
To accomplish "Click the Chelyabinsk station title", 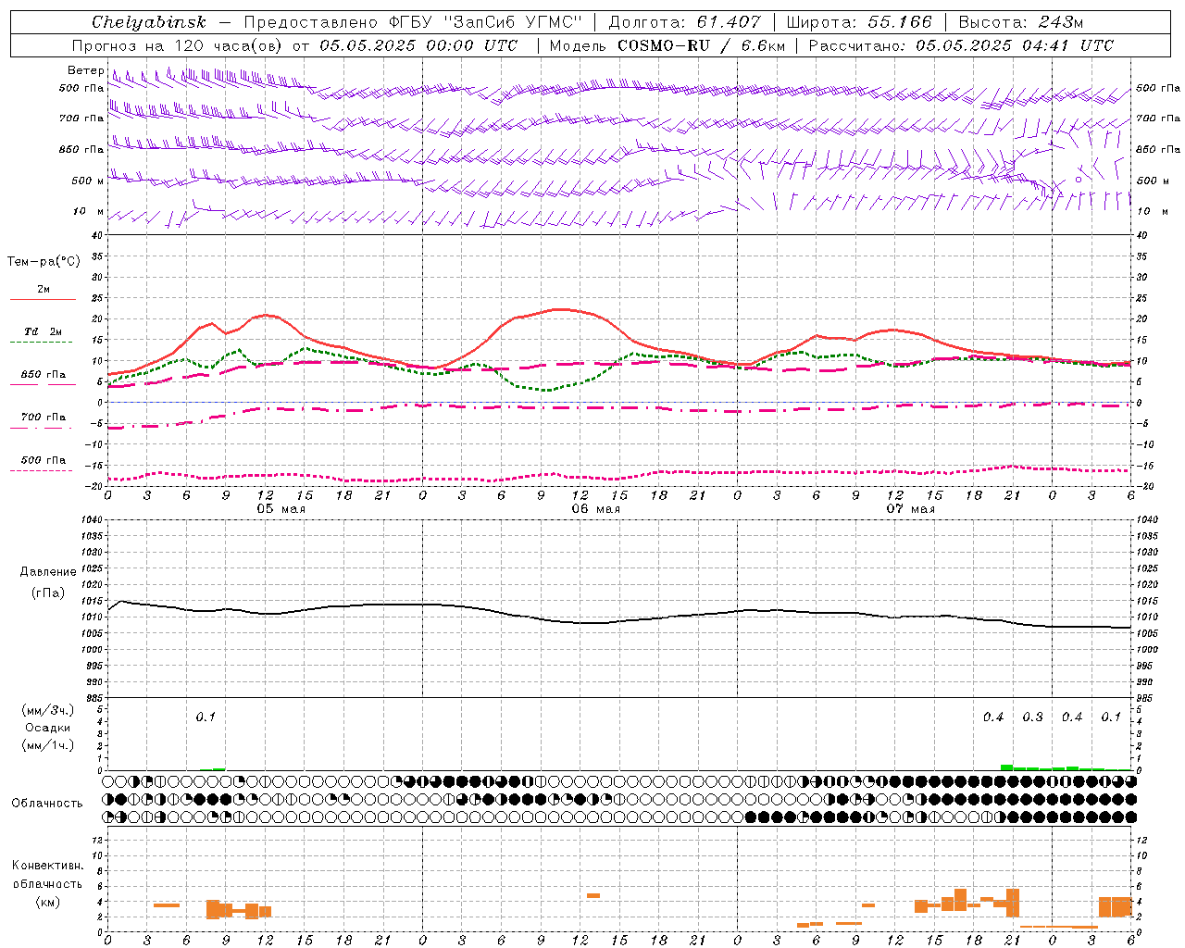I will 149,22.
